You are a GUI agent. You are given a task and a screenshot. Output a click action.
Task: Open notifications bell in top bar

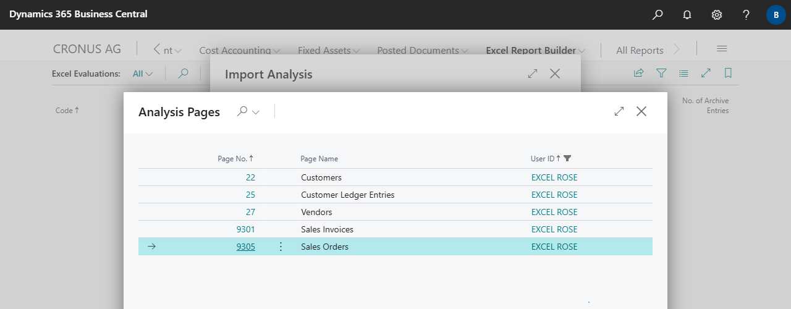coord(687,14)
